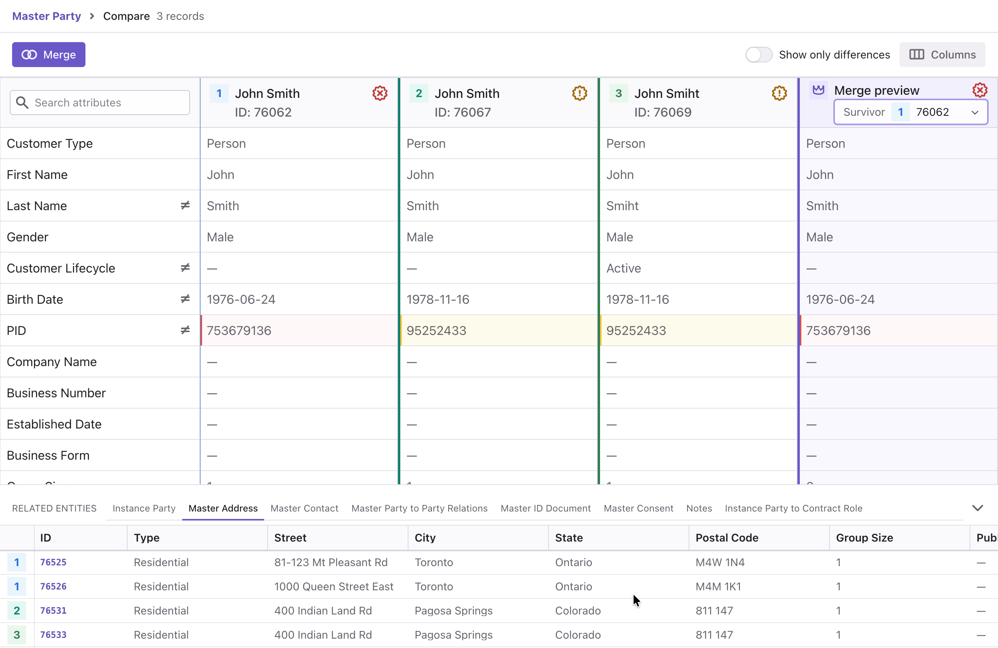This screenshot has width=998, height=648.
Task: Click the badge numbered 3 next to John Smiht
Action: tap(618, 93)
